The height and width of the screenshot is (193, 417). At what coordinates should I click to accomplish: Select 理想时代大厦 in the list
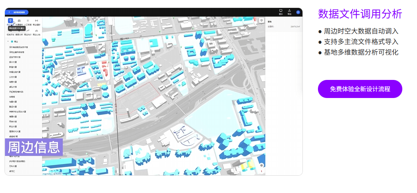(15, 132)
